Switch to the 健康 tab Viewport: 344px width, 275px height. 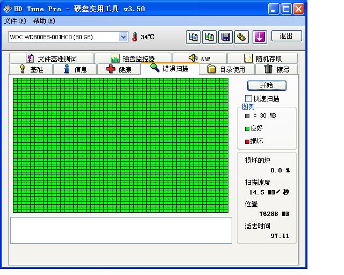pos(119,69)
